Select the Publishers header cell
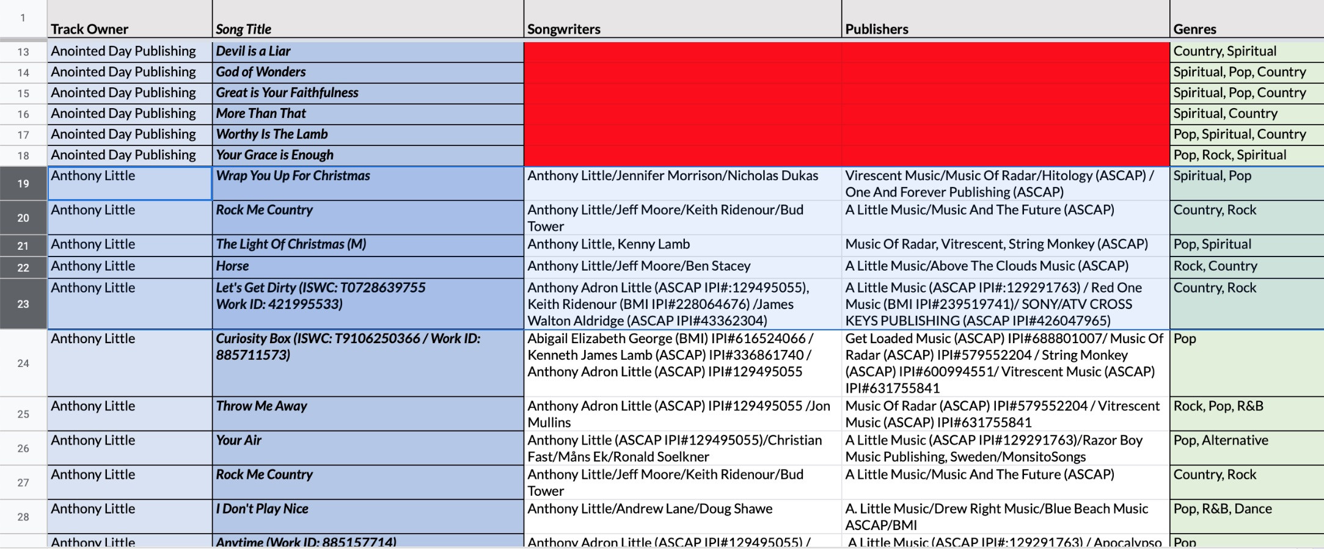Screen dimensions: 1324x549 click(1006, 19)
